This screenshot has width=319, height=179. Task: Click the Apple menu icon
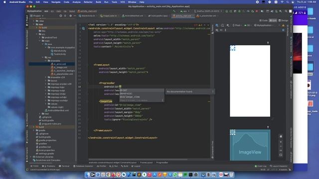(4, 2)
